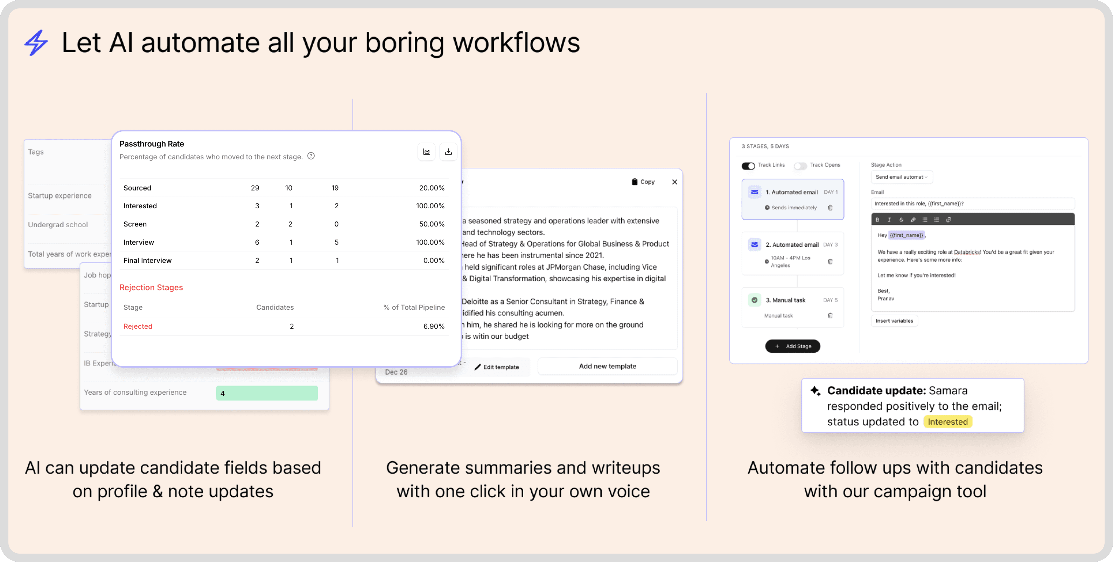Select stage 2 Automated email card
The image size is (1113, 562).
click(793, 254)
